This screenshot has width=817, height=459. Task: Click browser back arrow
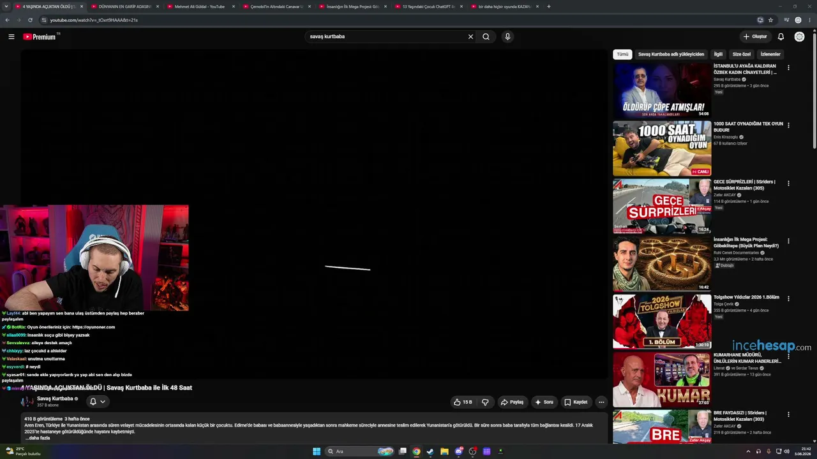coord(7,20)
